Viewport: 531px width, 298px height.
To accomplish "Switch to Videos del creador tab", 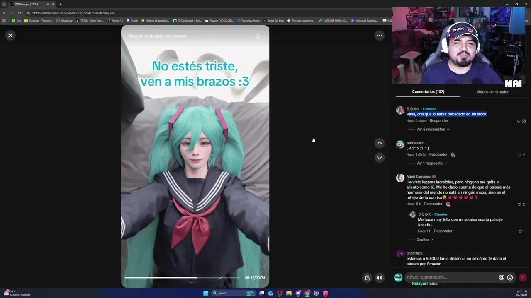I will click(x=492, y=92).
